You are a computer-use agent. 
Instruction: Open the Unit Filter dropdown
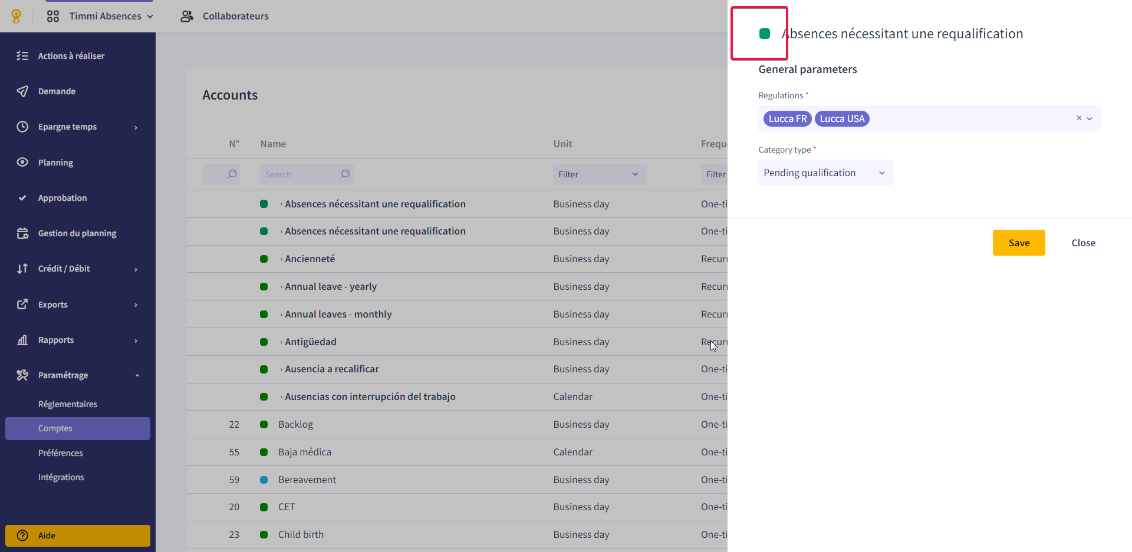click(600, 174)
